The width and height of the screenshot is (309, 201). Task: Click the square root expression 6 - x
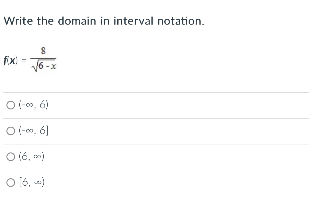(44, 65)
